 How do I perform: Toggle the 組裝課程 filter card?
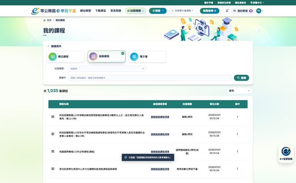pyautogui.click(x=106, y=56)
